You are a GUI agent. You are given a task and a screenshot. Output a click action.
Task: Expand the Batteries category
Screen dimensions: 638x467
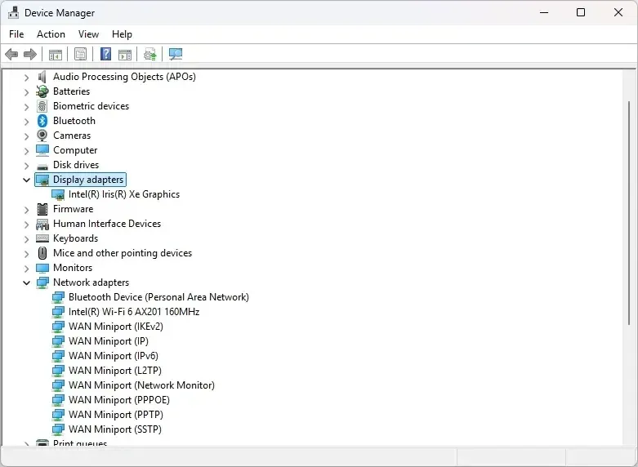coord(26,92)
